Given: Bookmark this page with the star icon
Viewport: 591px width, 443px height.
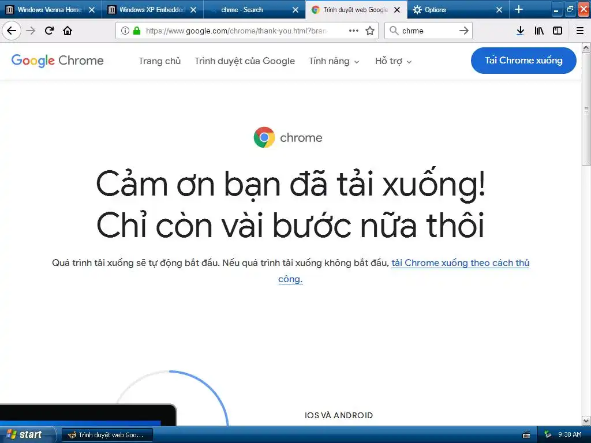Looking at the screenshot, I should click(x=370, y=31).
